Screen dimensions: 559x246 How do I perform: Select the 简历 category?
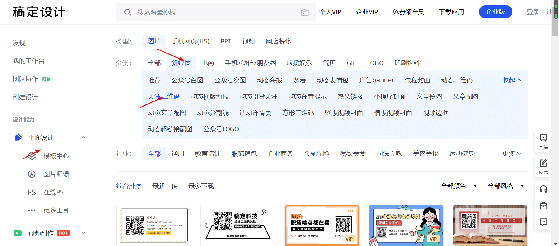point(329,63)
